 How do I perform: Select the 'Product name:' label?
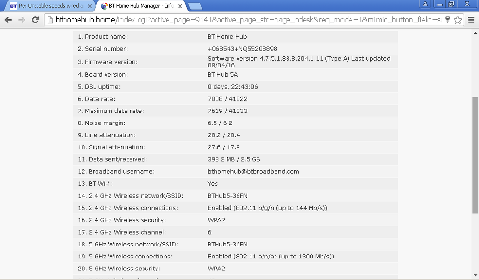tap(106, 36)
